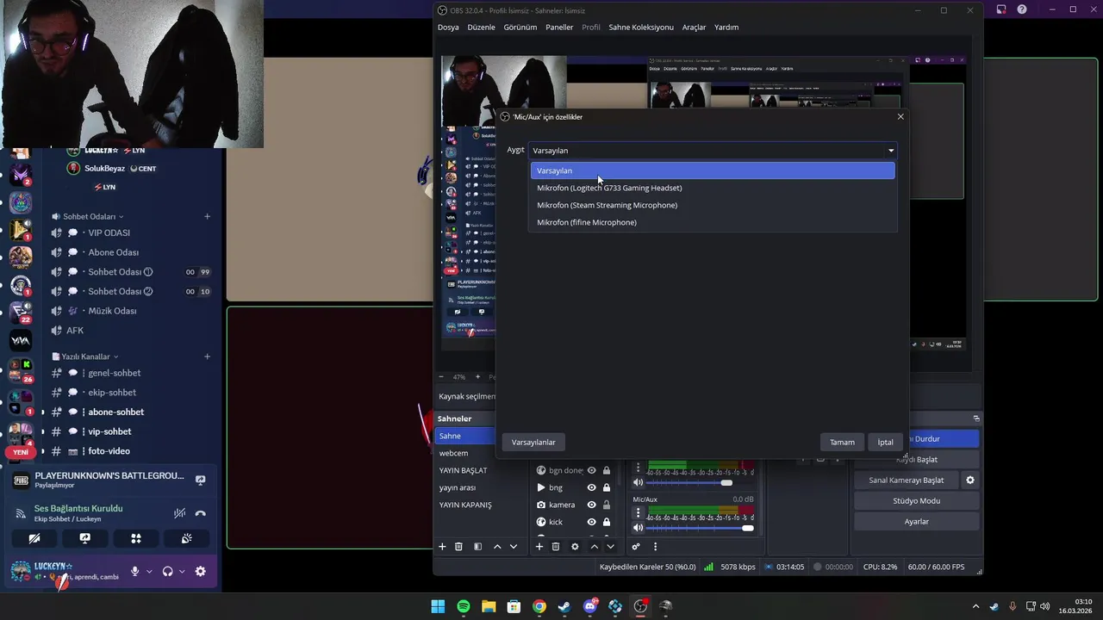This screenshot has height=620, width=1103.
Task: Confirm with the Tamam button
Action: click(842, 442)
